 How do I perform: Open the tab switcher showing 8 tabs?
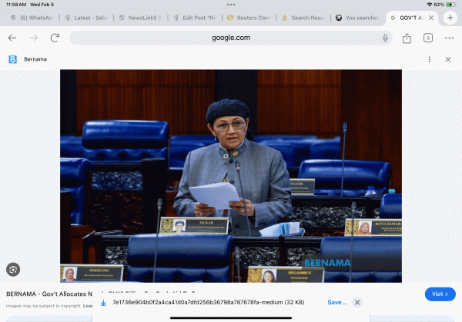(428, 38)
